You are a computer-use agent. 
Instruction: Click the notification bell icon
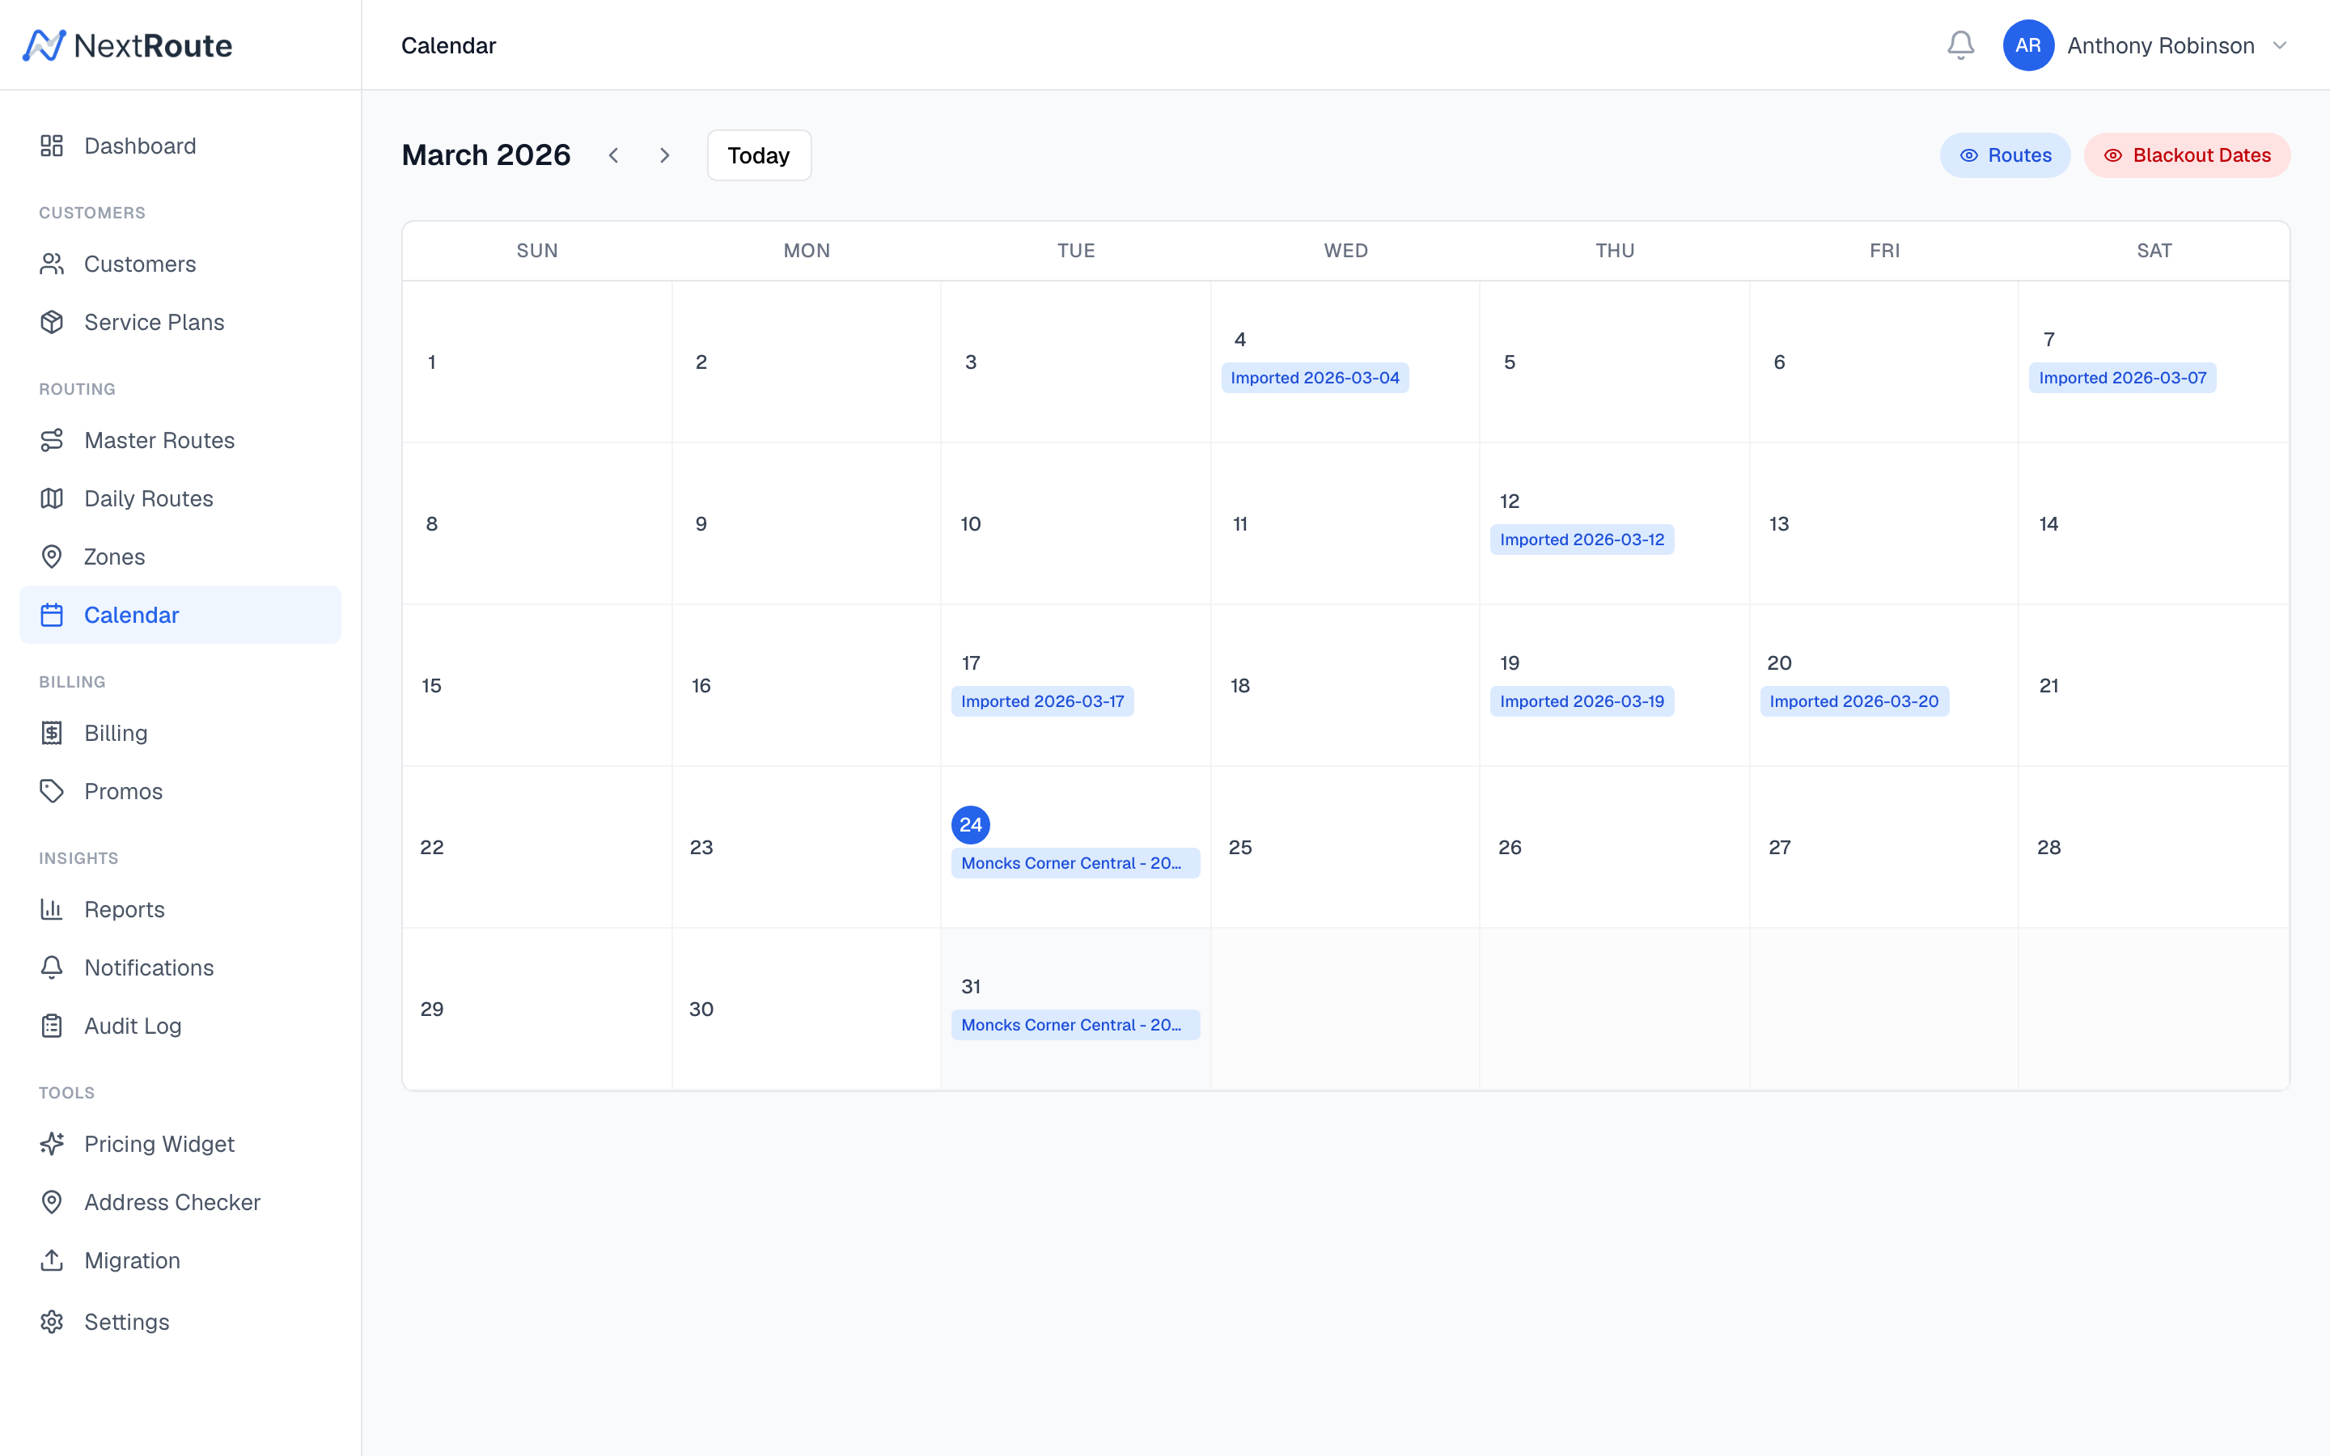click(x=1960, y=44)
